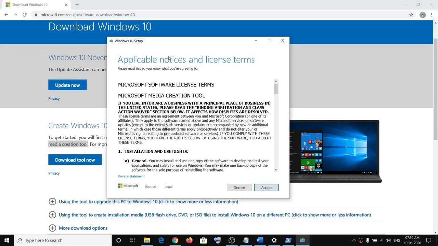Switch to Windows 10 Setup taskbar icon
The width and height of the screenshot is (438, 246).
click(302, 240)
